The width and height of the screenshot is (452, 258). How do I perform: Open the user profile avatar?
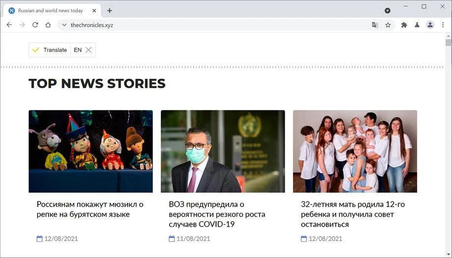tap(430, 25)
